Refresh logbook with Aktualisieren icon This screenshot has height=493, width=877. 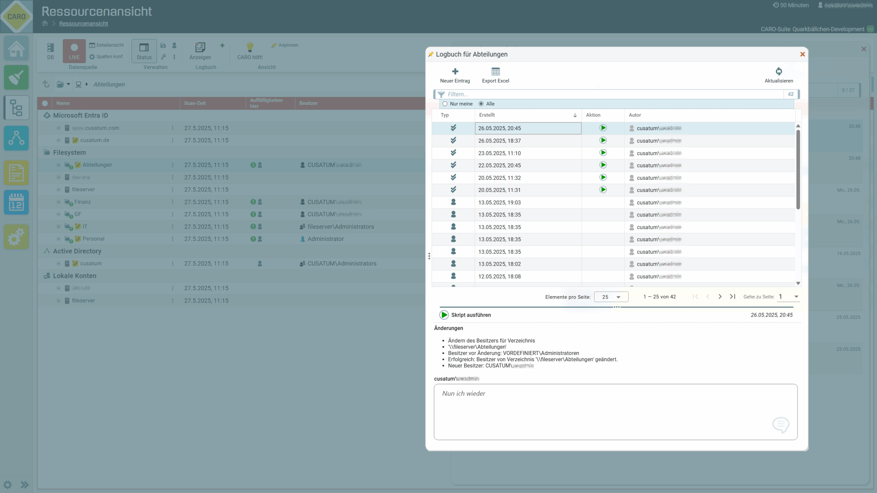(779, 72)
